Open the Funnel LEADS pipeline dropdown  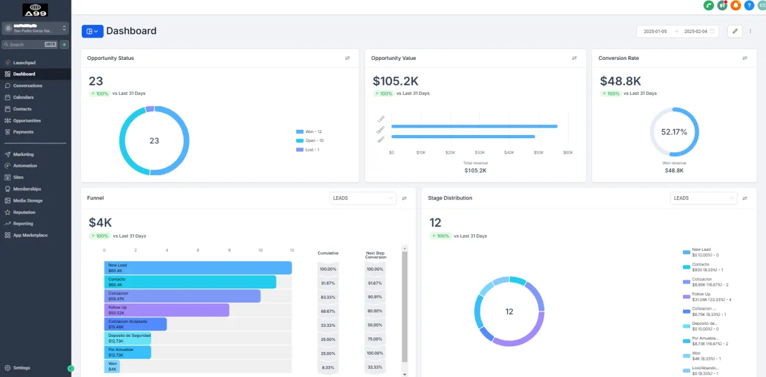coord(363,198)
